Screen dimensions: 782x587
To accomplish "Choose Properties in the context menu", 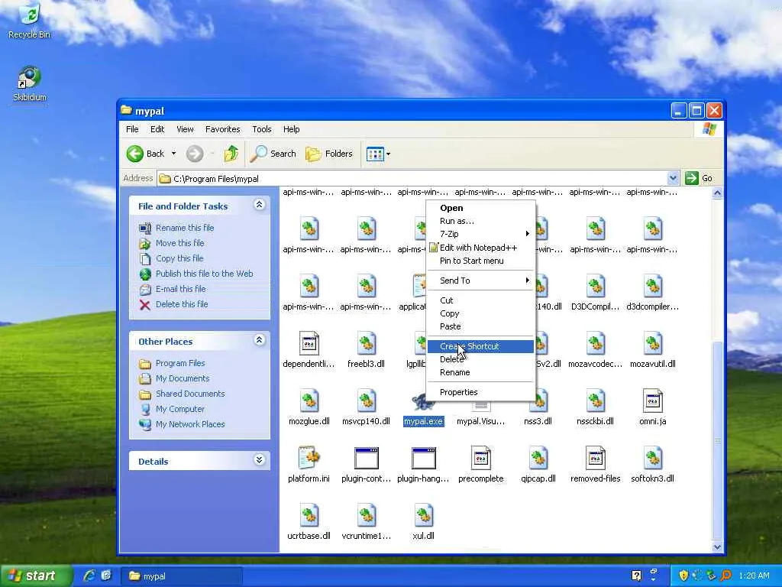I will [481, 392].
